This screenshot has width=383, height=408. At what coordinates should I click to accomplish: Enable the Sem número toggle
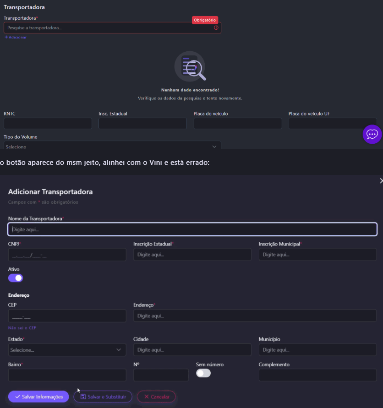tap(203, 373)
